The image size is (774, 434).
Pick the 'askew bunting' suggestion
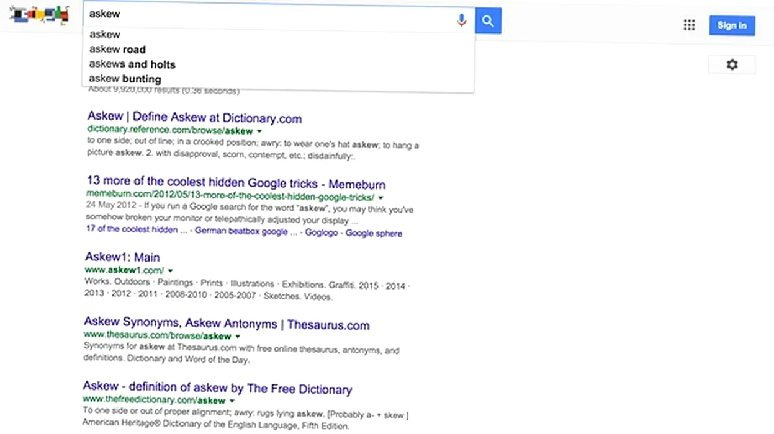pyautogui.click(x=125, y=79)
